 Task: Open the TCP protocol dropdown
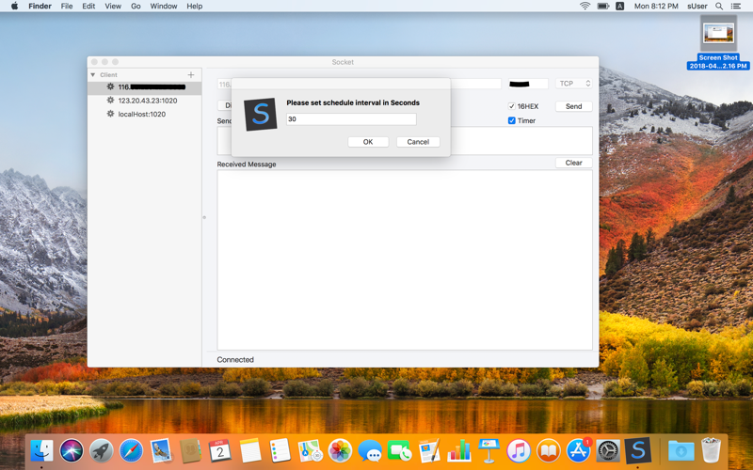point(573,84)
